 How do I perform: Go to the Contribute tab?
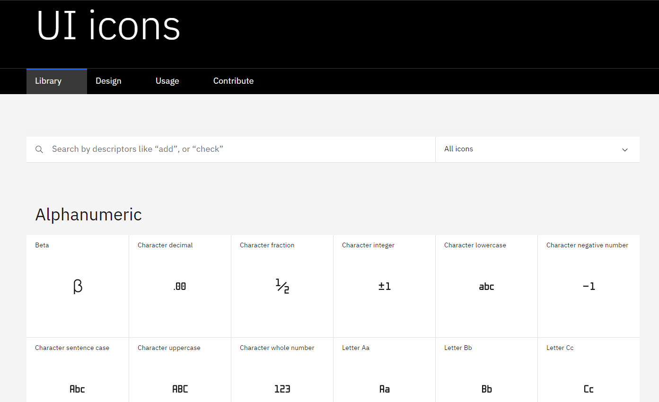(233, 81)
